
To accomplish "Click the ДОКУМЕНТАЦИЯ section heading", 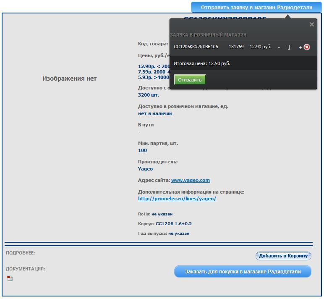I will pyautogui.click(x=25, y=269).
